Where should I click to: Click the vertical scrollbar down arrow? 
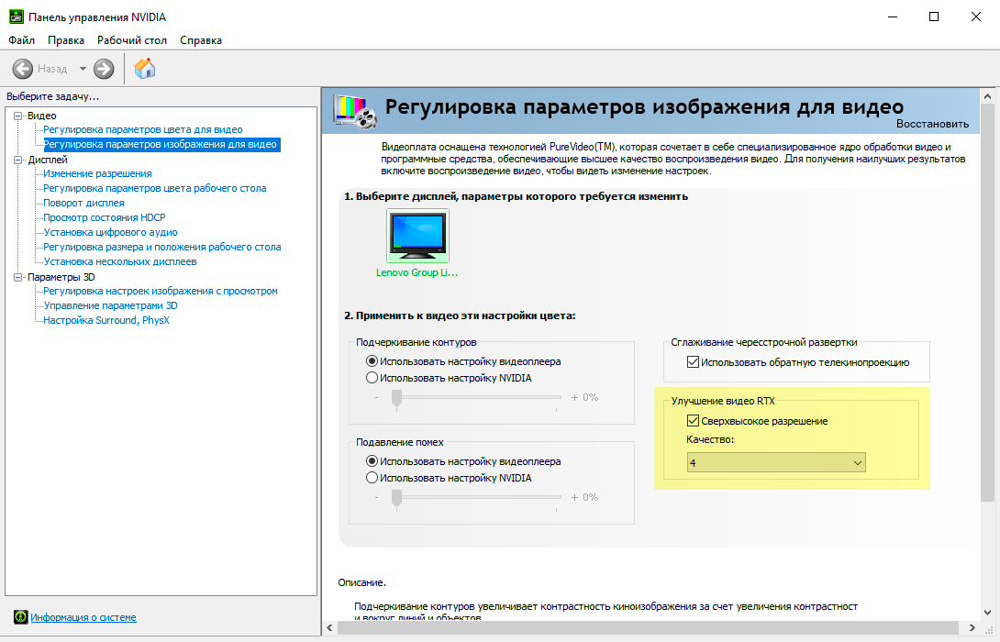pos(987,612)
